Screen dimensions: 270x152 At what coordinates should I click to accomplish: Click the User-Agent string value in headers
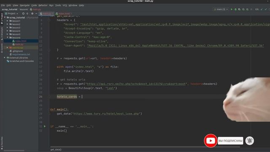175,46
